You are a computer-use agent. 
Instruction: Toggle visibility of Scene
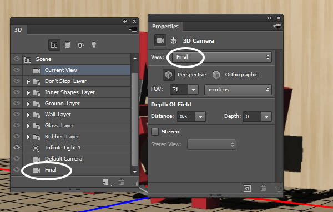(x=17, y=59)
